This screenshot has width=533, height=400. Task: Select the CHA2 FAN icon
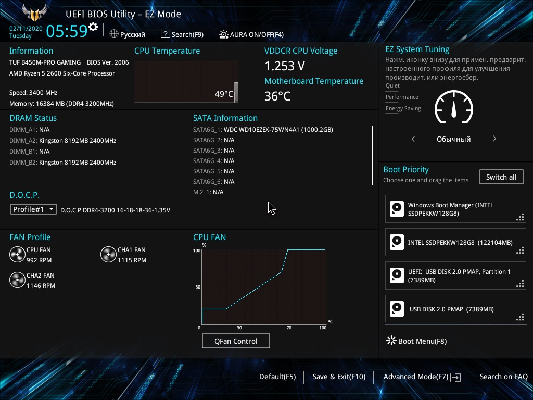17,280
